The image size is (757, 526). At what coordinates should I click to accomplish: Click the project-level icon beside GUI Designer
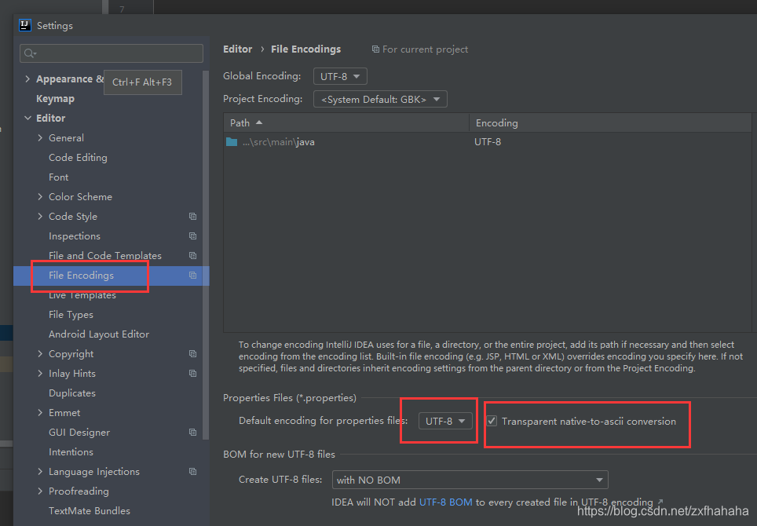pos(192,433)
